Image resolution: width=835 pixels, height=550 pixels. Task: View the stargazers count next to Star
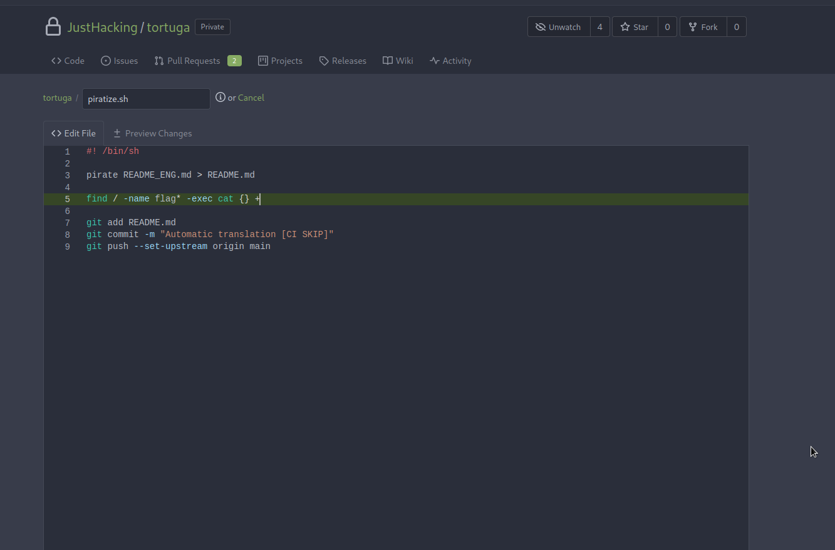point(667,27)
